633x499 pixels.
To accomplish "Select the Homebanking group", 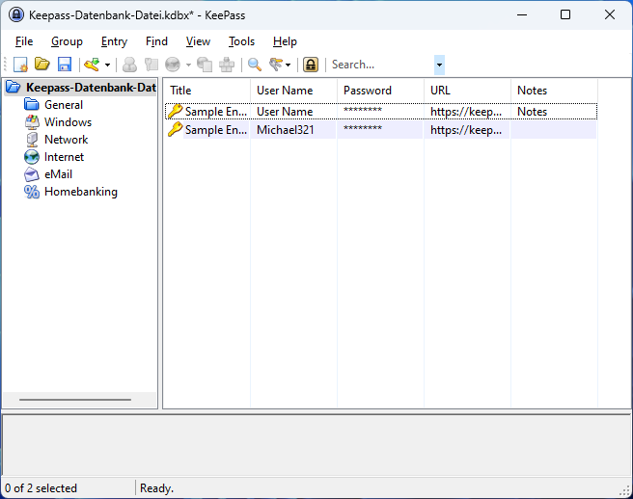I will pos(81,192).
